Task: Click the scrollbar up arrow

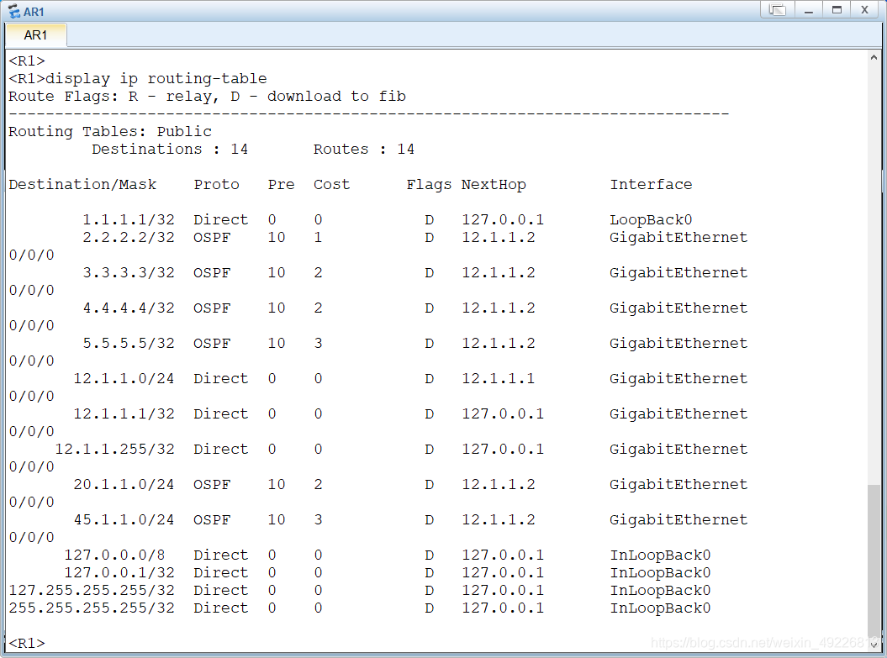Action: (x=874, y=57)
